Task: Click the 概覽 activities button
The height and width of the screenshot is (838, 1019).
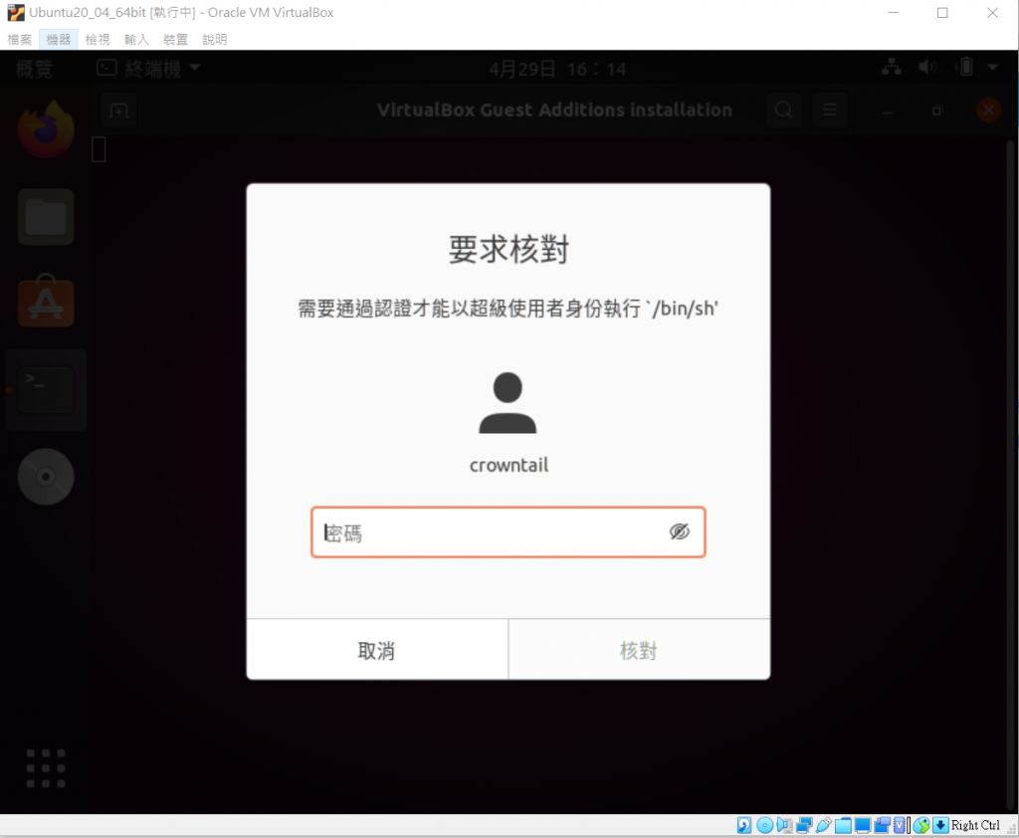Action: coord(34,69)
